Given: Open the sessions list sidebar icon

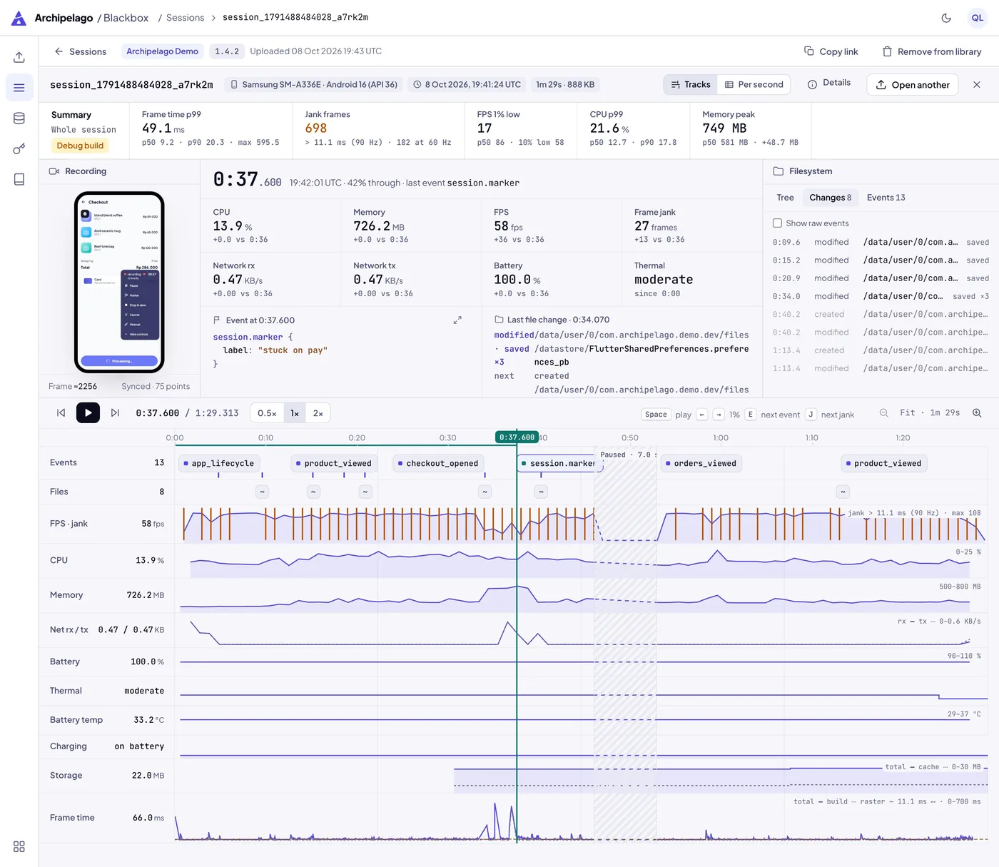Looking at the screenshot, I should [x=19, y=88].
